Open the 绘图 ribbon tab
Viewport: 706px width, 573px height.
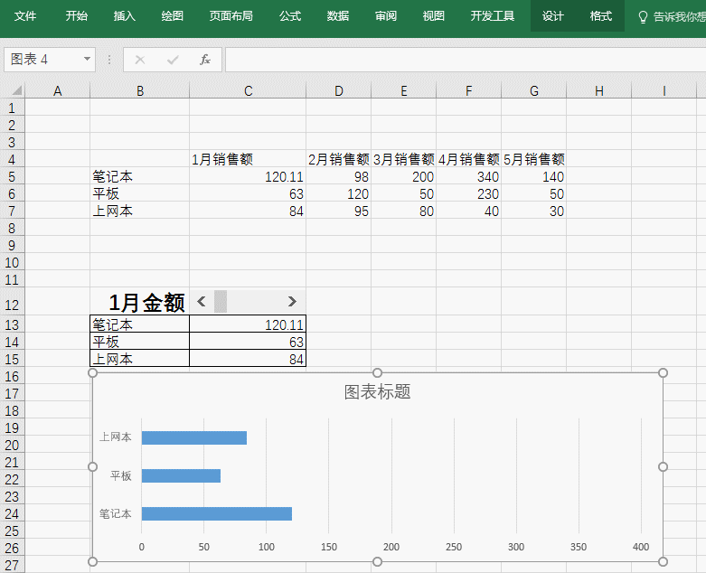(172, 16)
